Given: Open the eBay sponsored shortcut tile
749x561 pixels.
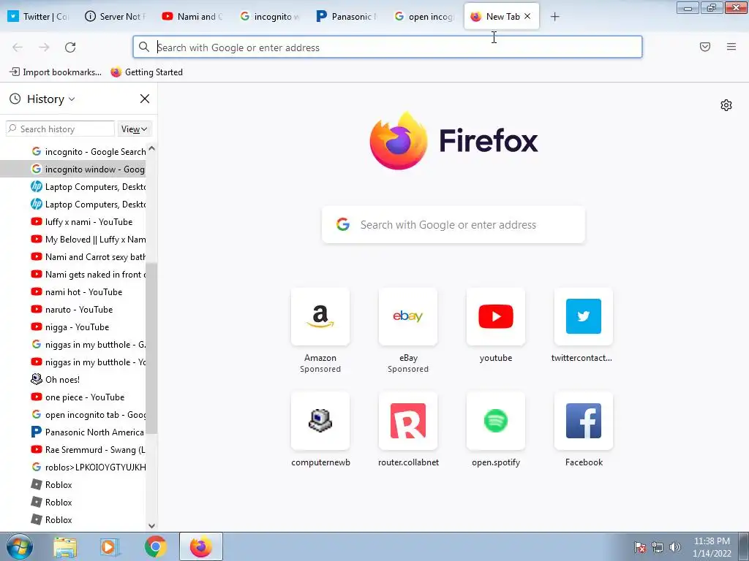Looking at the screenshot, I should 408,317.
